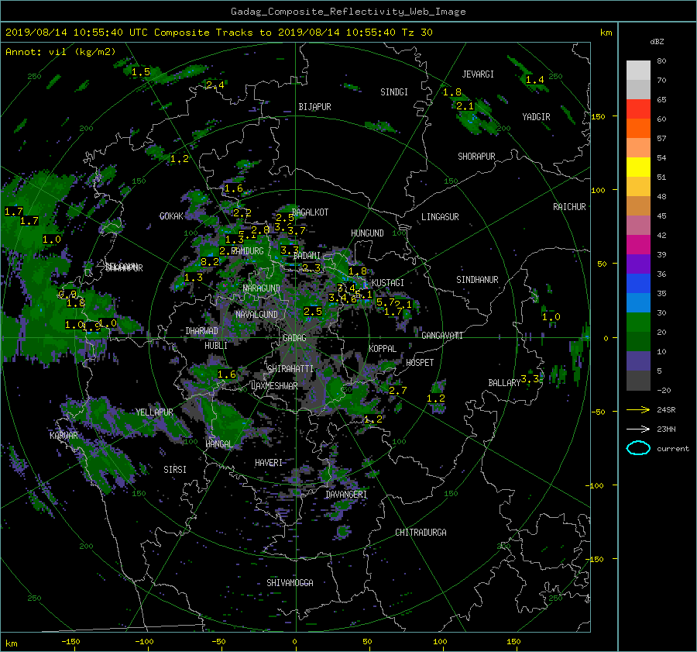This screenshot has height=652, width=697.
Task: Click the SHIVAMOGGA city label
Action: coord(290,583)
